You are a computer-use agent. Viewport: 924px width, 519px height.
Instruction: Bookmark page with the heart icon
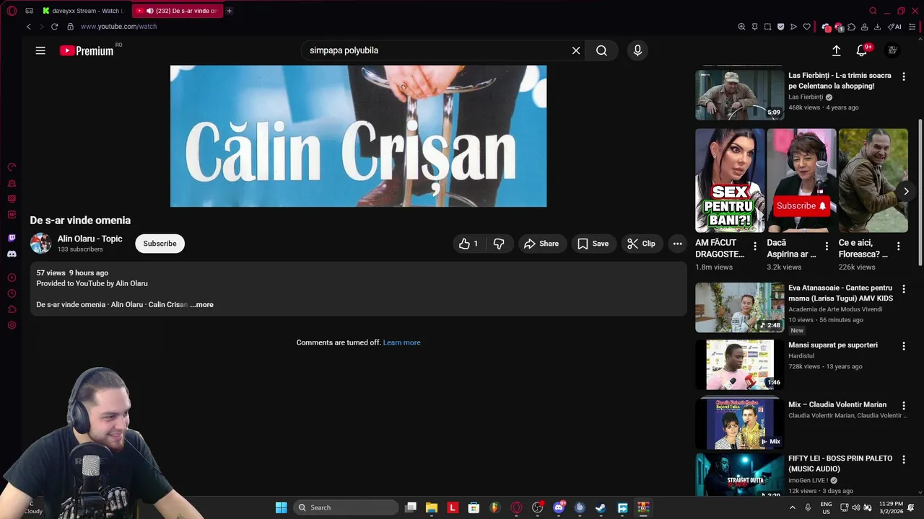(806, 27)
